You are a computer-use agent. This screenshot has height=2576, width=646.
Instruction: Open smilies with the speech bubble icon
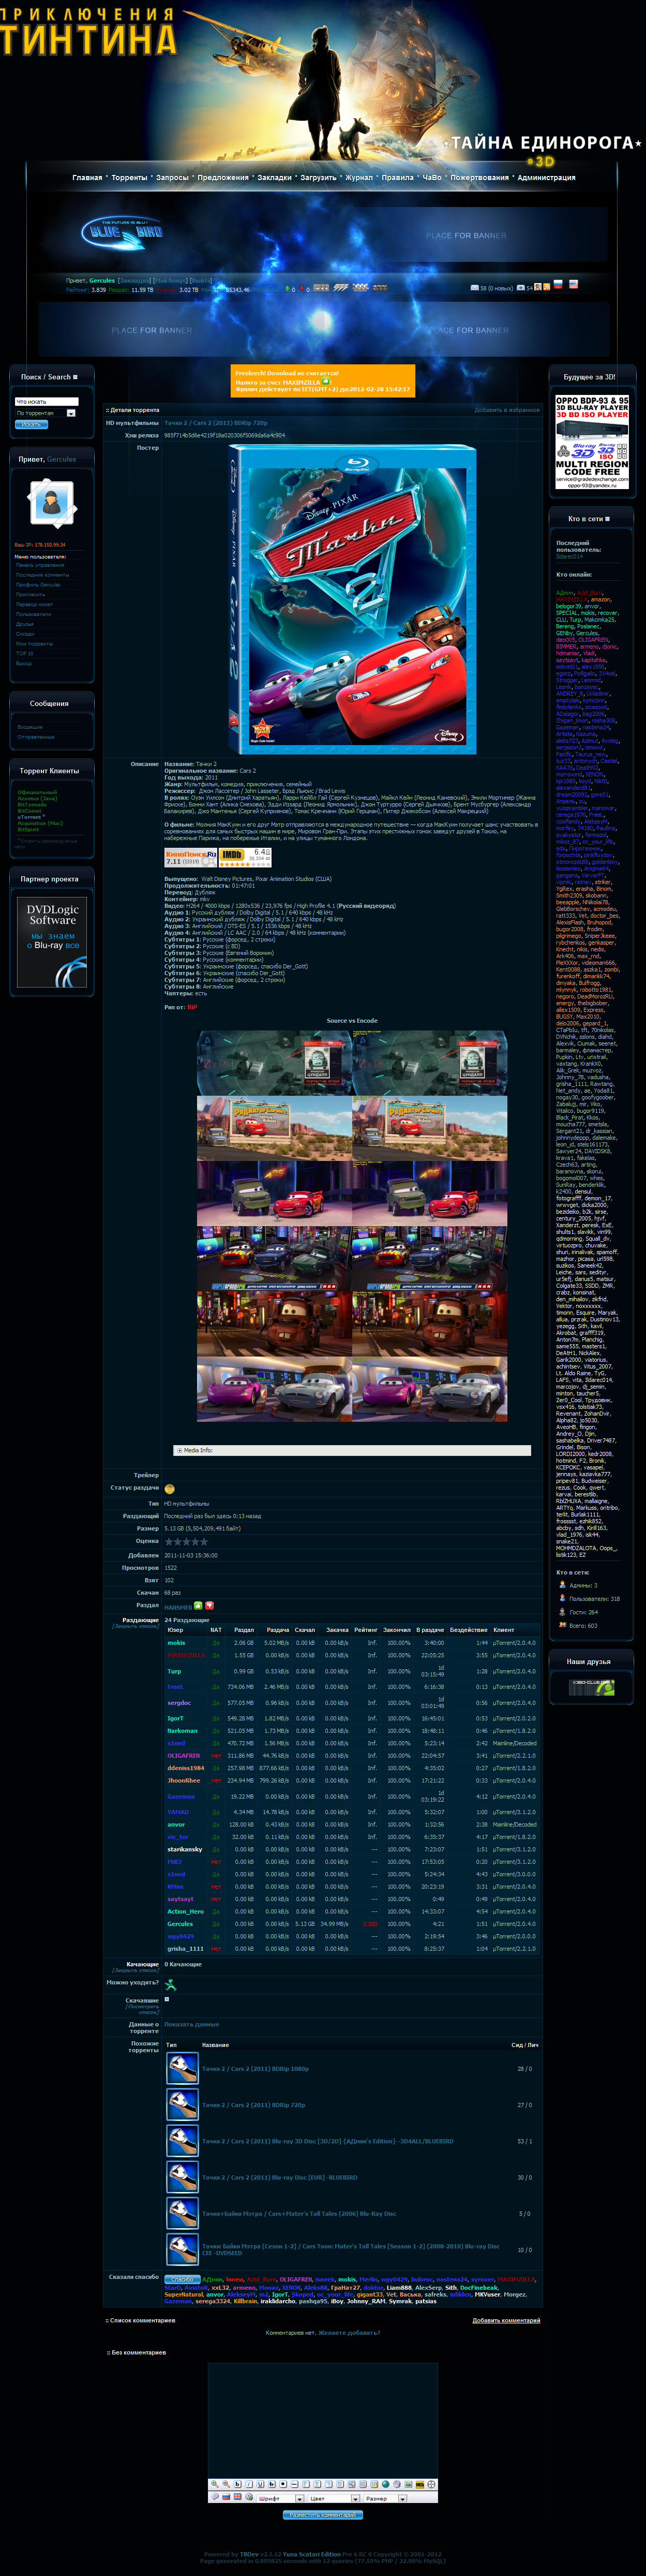[x=215, y=2497]
